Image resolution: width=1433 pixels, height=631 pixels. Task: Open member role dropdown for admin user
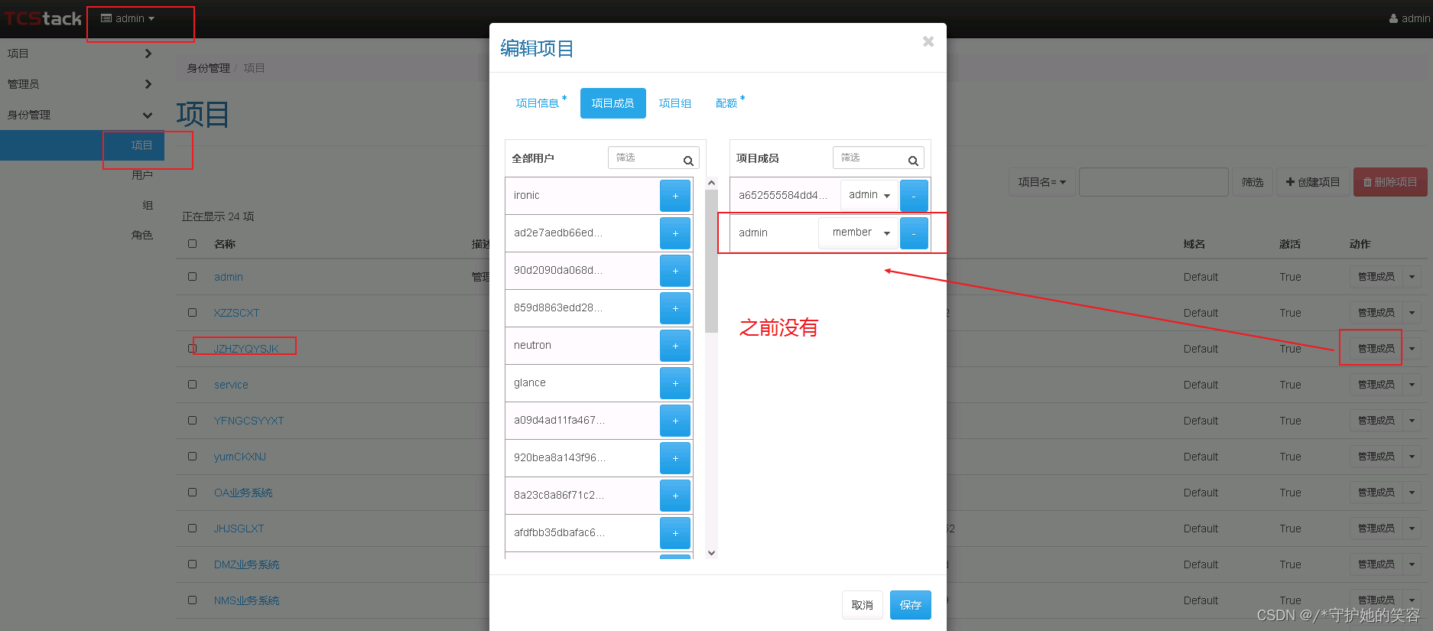858,233
